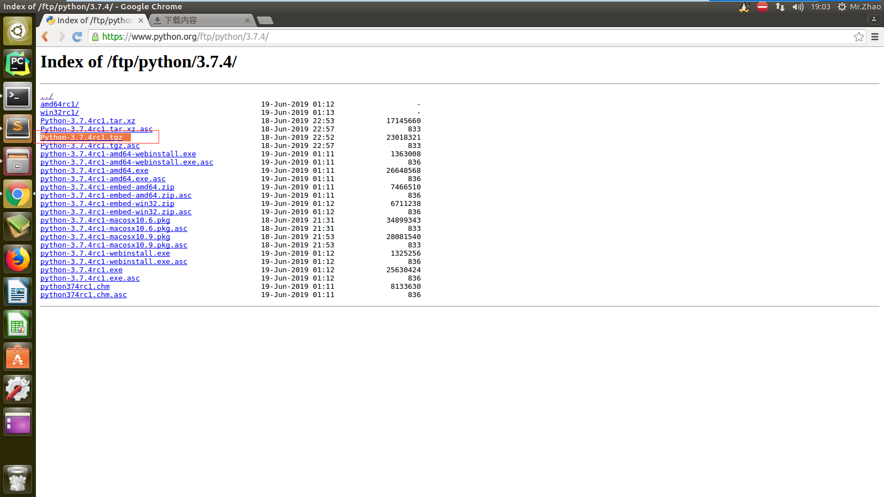
Task: Click file size 17145660 value
Action: coord(403,121)
